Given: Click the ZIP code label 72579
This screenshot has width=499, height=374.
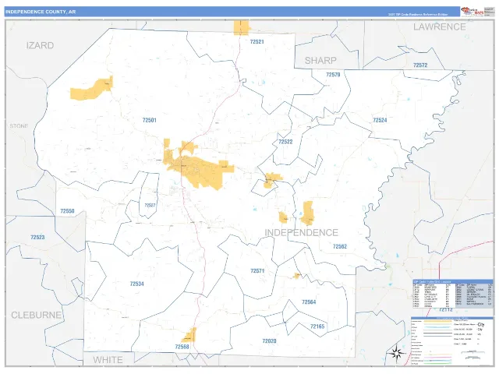Looking at the screenshot, I should pos(333,75).
